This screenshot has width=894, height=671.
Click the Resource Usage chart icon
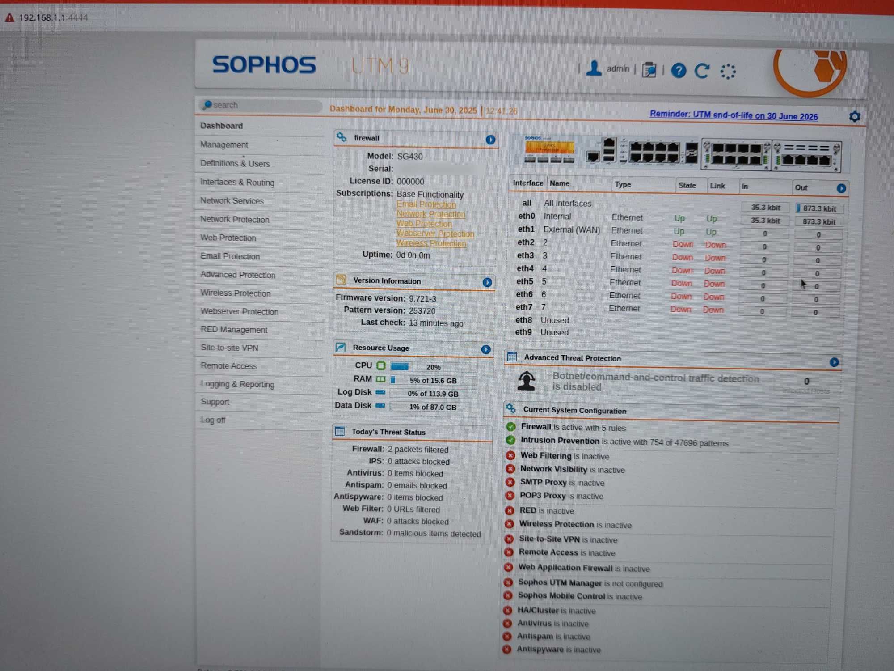340,348
